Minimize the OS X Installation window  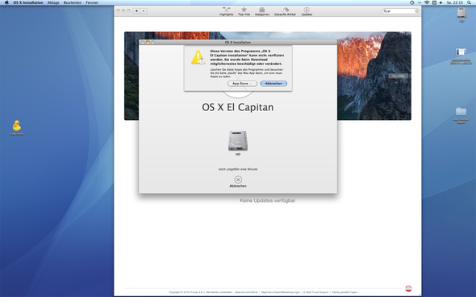pos(148,43)
